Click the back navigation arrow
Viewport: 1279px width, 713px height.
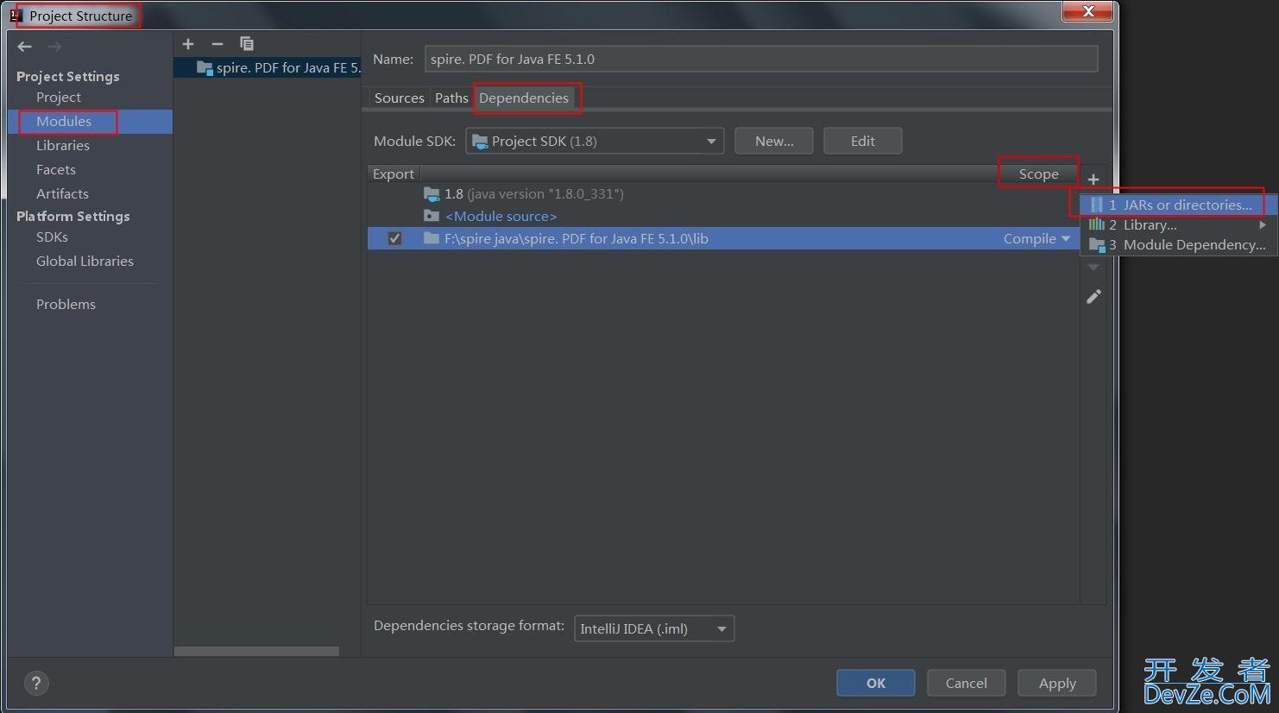pyautogui.click(x=24, y=47)
